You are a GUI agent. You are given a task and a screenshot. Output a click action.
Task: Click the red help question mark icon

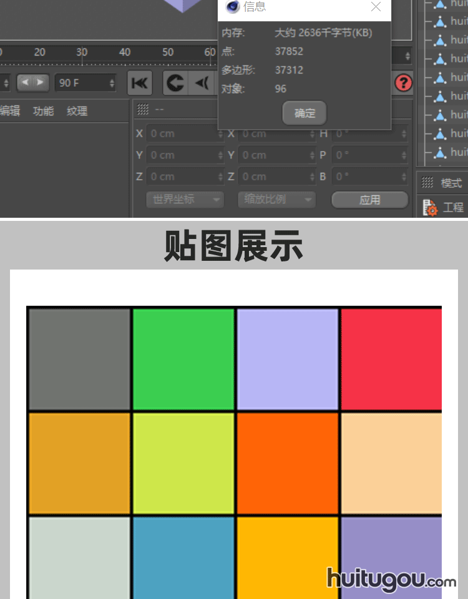[x=404, y=83]
